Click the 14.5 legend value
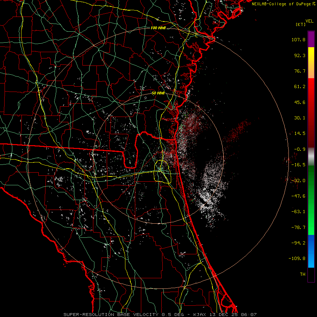This screenshot has height=317, width=317. 300,133
